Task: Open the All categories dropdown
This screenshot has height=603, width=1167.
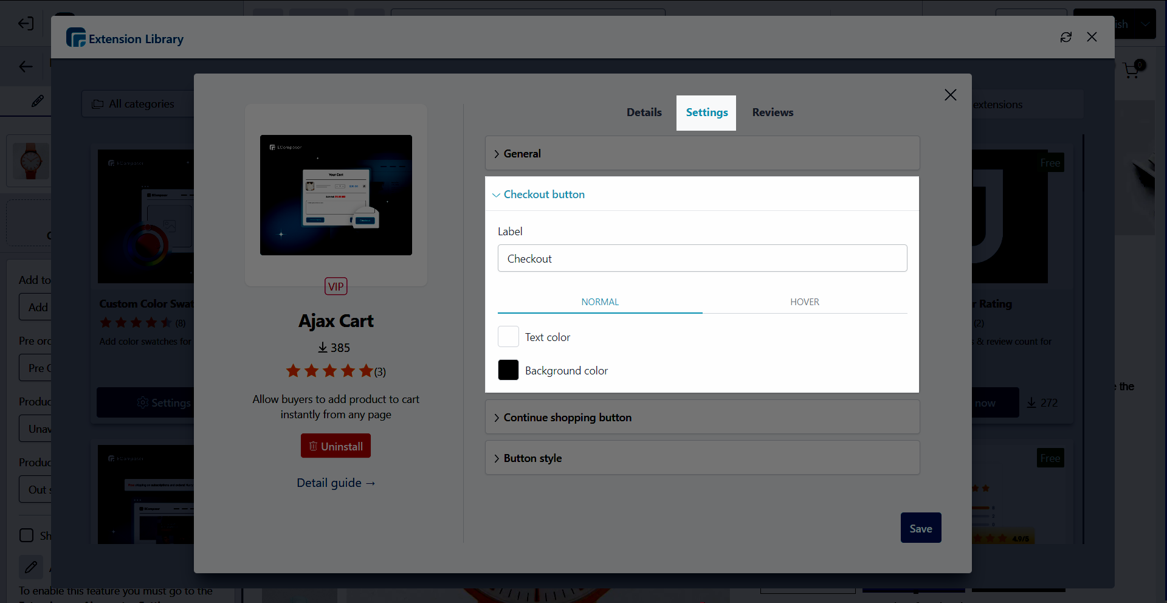Action: click(138, 104)
